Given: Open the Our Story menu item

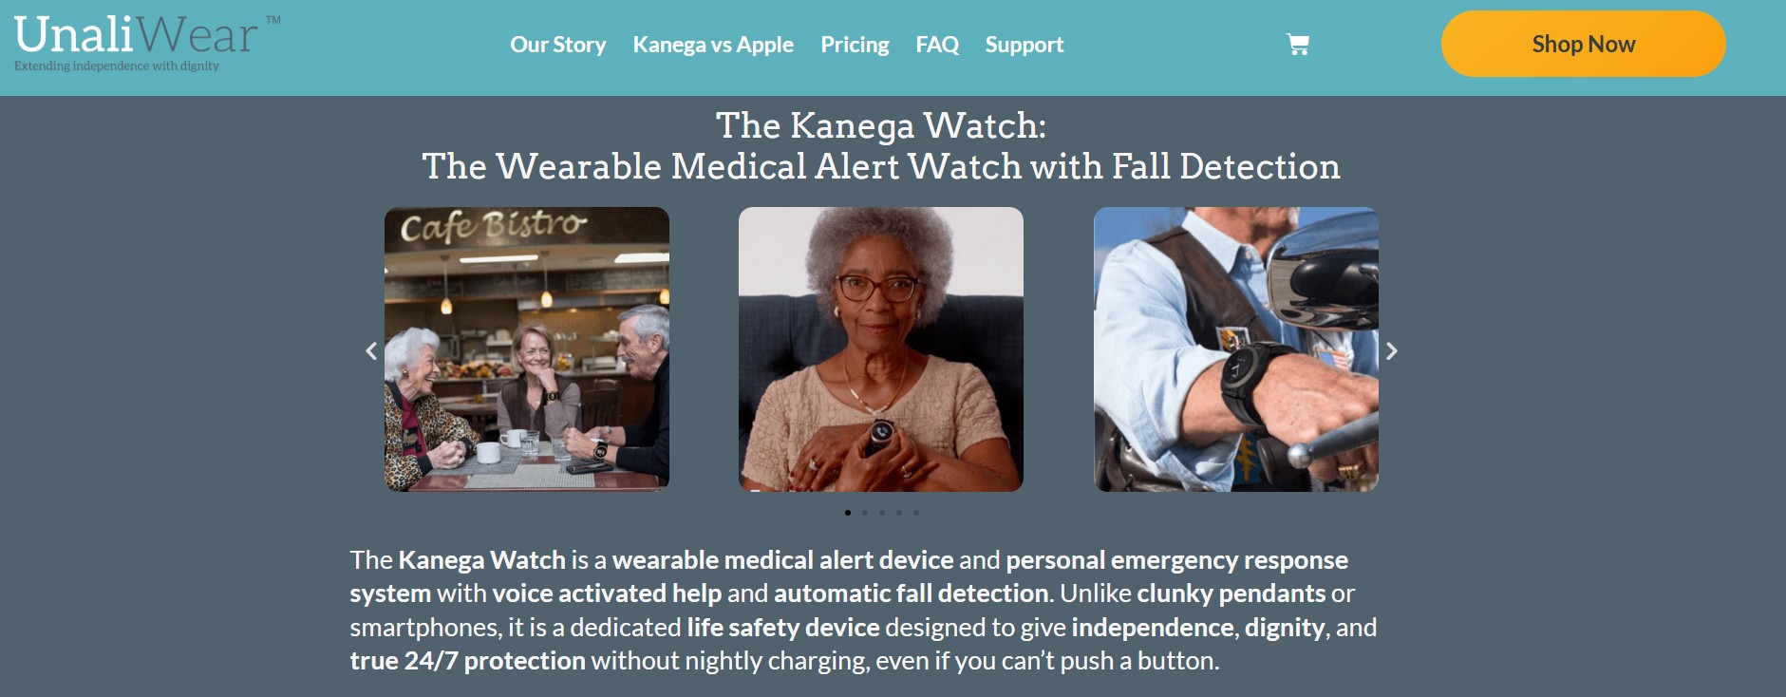Looking at the screenshot, I should (x=558, y=45).
